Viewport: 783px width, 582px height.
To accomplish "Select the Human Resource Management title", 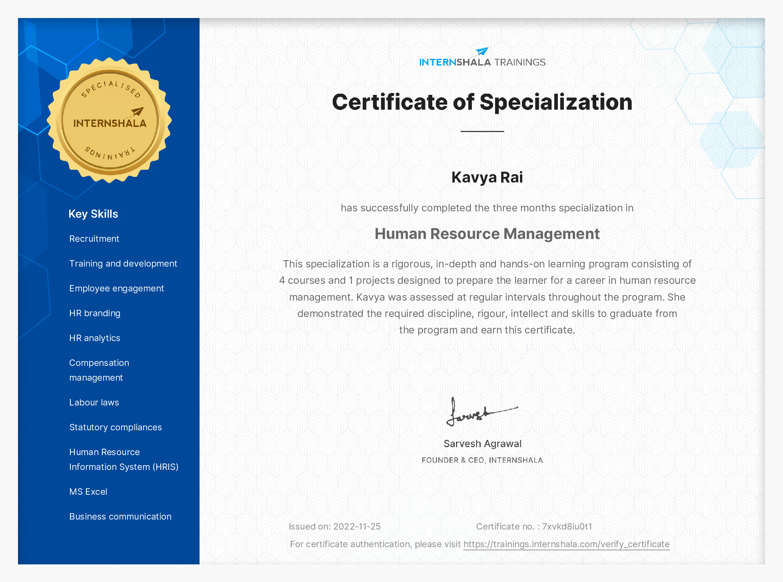I will click(x=487, y=234).
